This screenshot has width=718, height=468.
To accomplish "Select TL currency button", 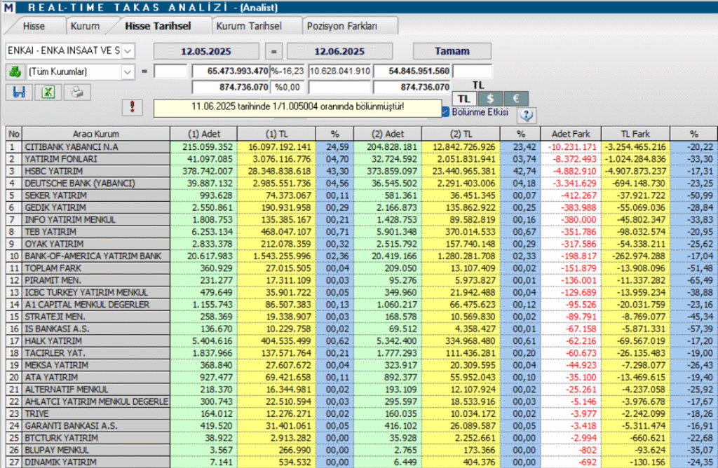I will point(464,99).
